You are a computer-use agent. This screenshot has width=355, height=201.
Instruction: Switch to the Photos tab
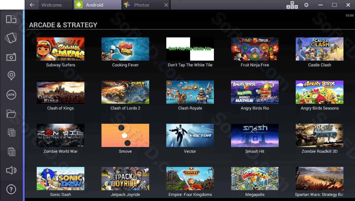pos(146,5)
